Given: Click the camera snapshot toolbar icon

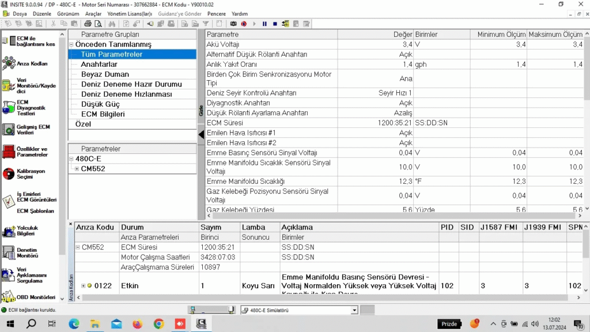Looking at the screenshot, I should click(233, 24).
